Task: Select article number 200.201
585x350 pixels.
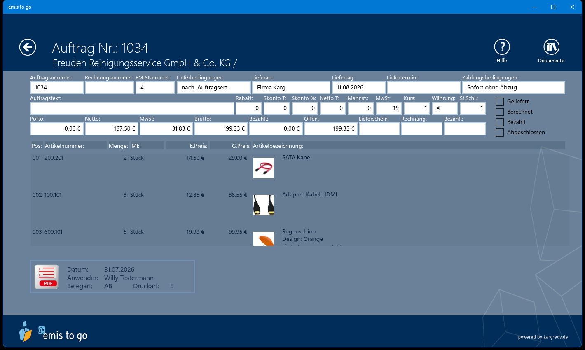Action: pos(54,158)
